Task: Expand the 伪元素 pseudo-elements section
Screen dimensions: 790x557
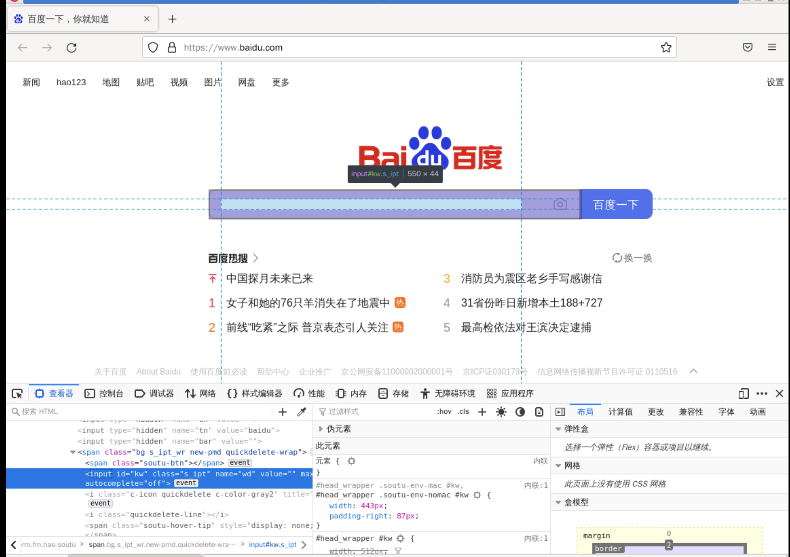Action: point(321,429)
